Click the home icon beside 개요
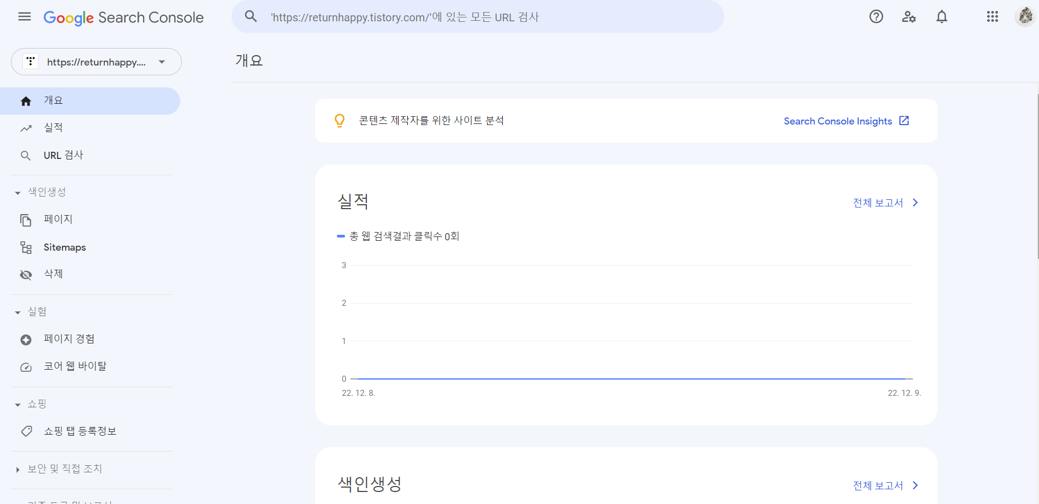 (26, 101)
